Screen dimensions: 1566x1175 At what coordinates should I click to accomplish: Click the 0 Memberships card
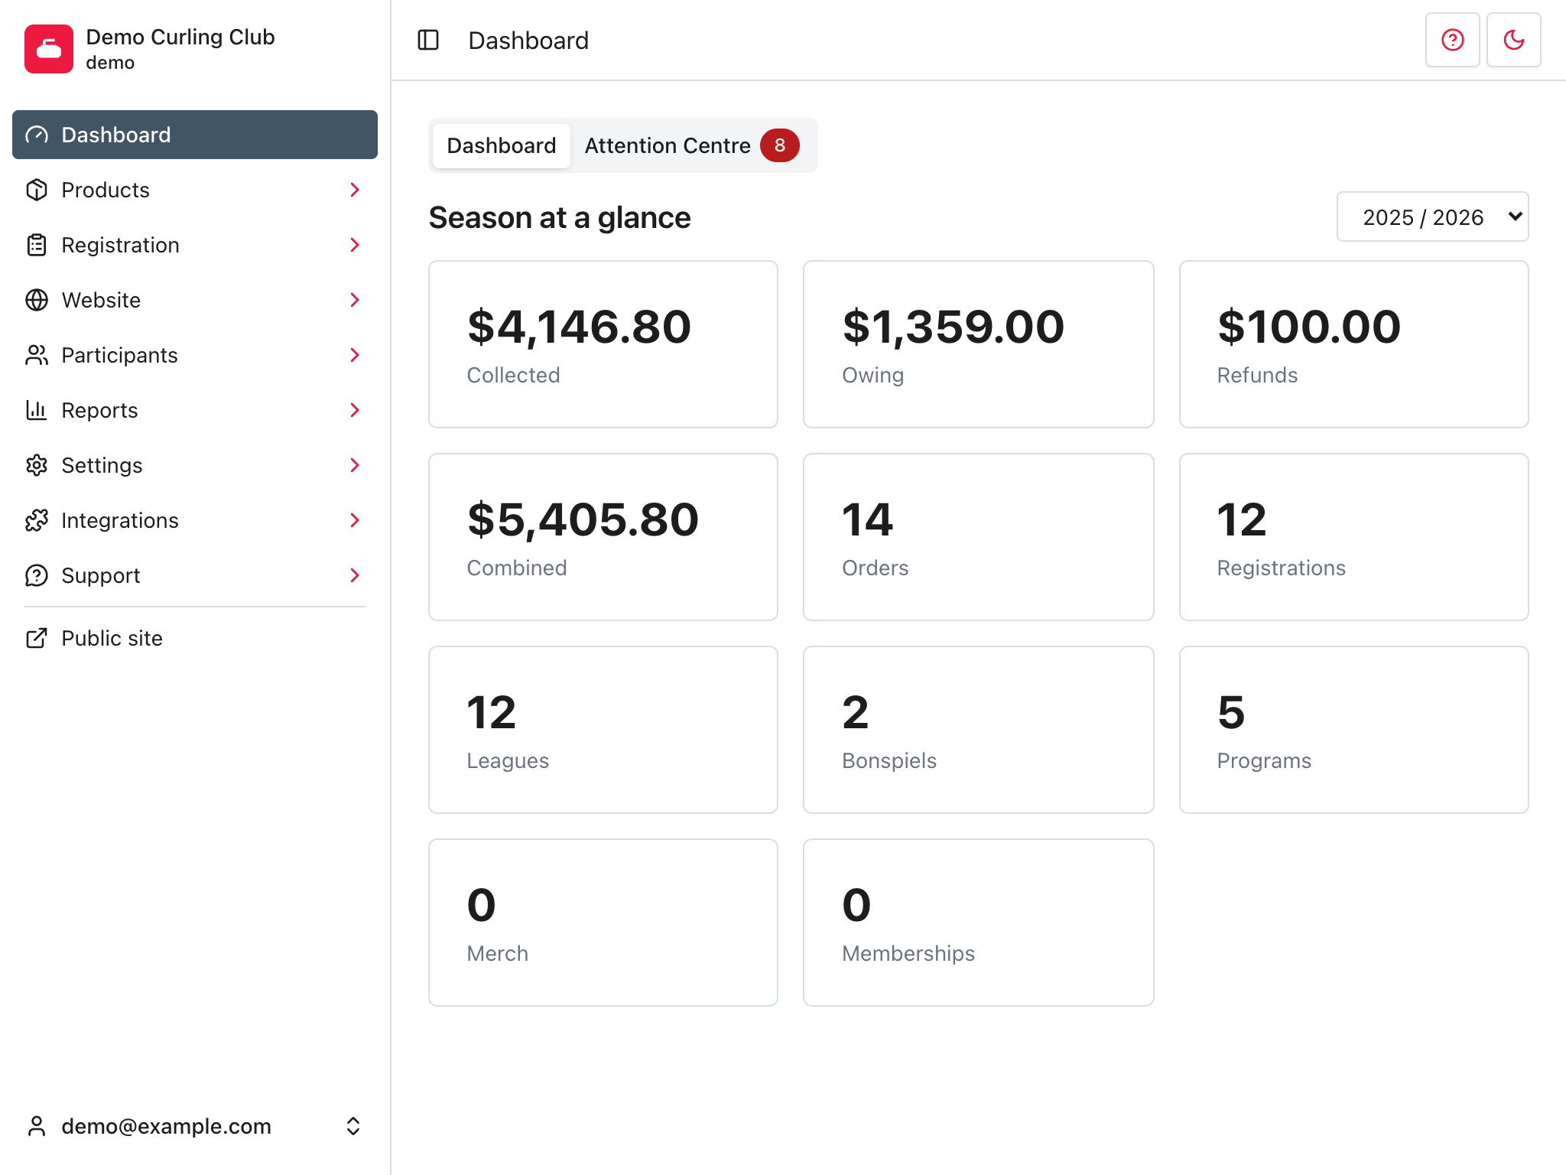978,923
